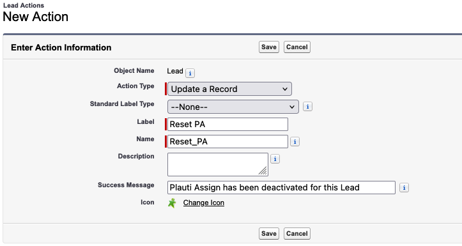The width and height of the screenshot is (462, 246).
Task: Click the Lead Actions header text
Action: point(24,5)
